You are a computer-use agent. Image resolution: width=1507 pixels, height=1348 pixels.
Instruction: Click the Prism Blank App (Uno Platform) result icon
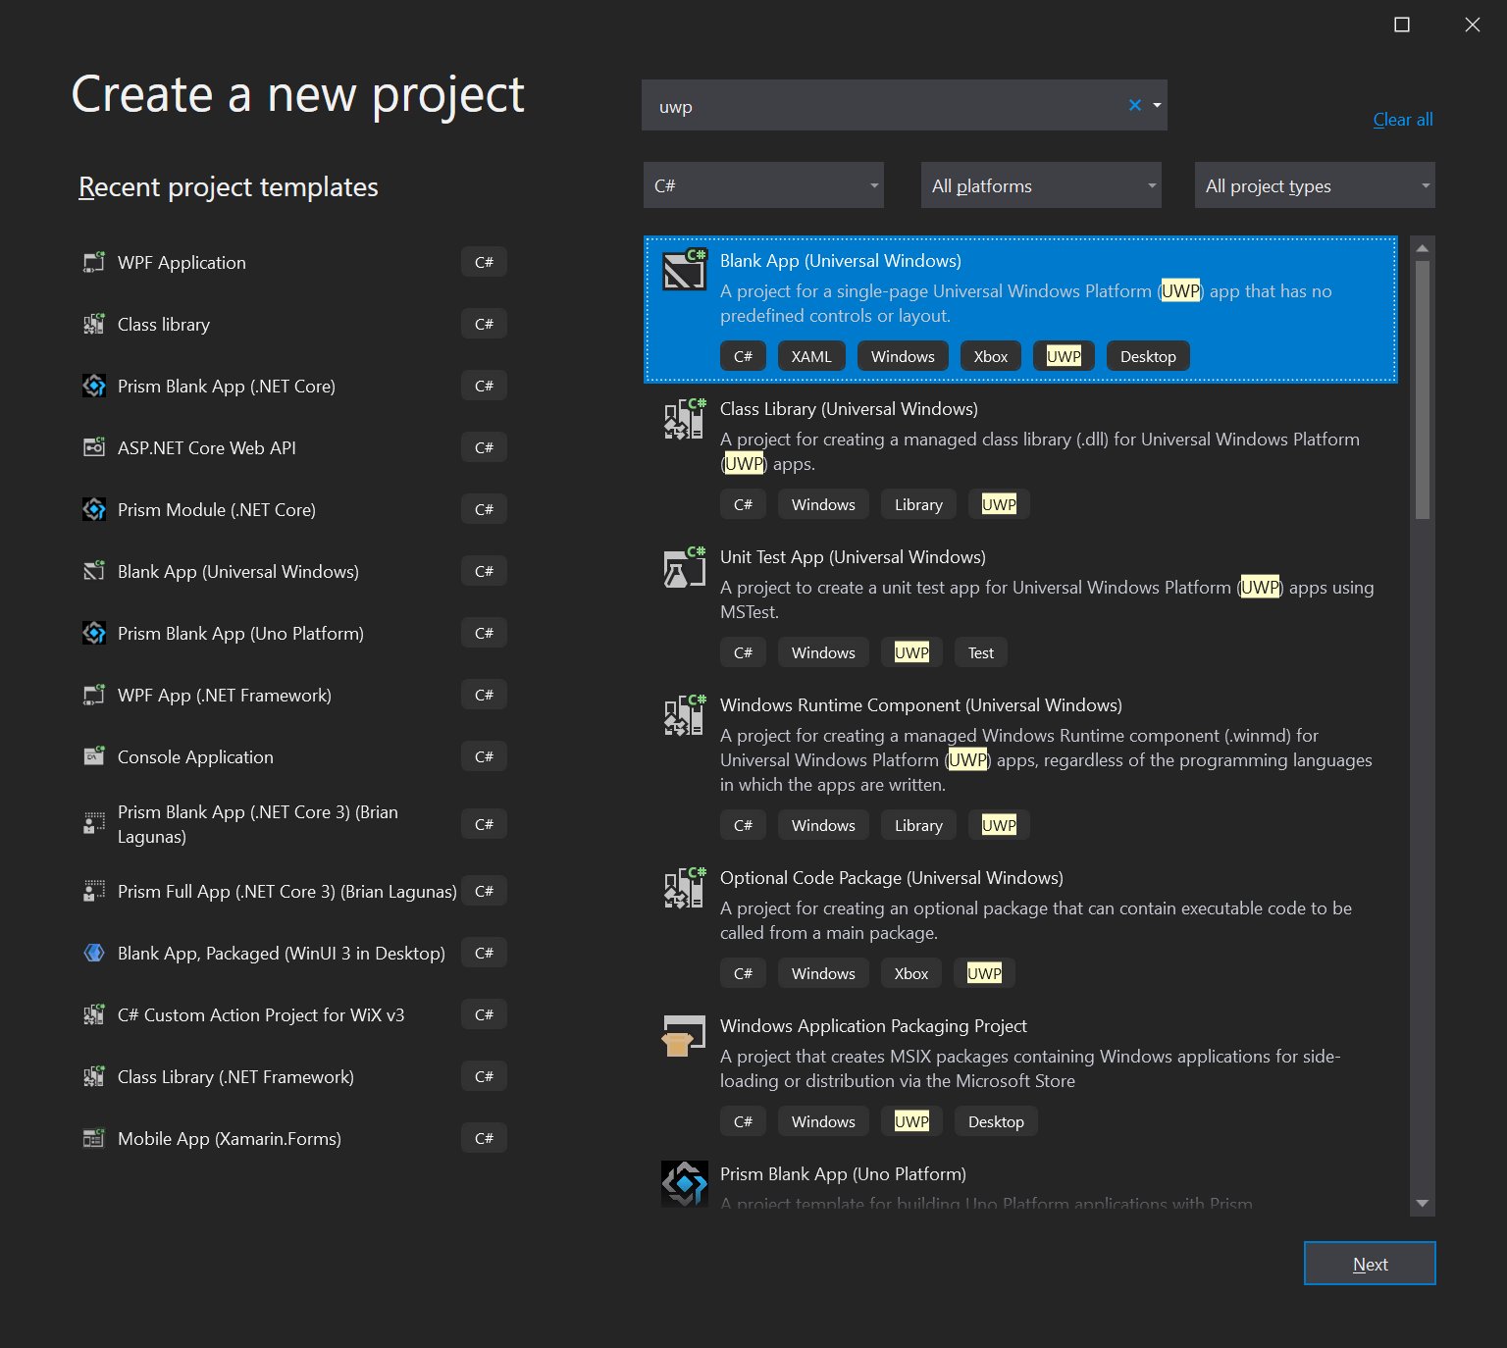(685, 1183)
